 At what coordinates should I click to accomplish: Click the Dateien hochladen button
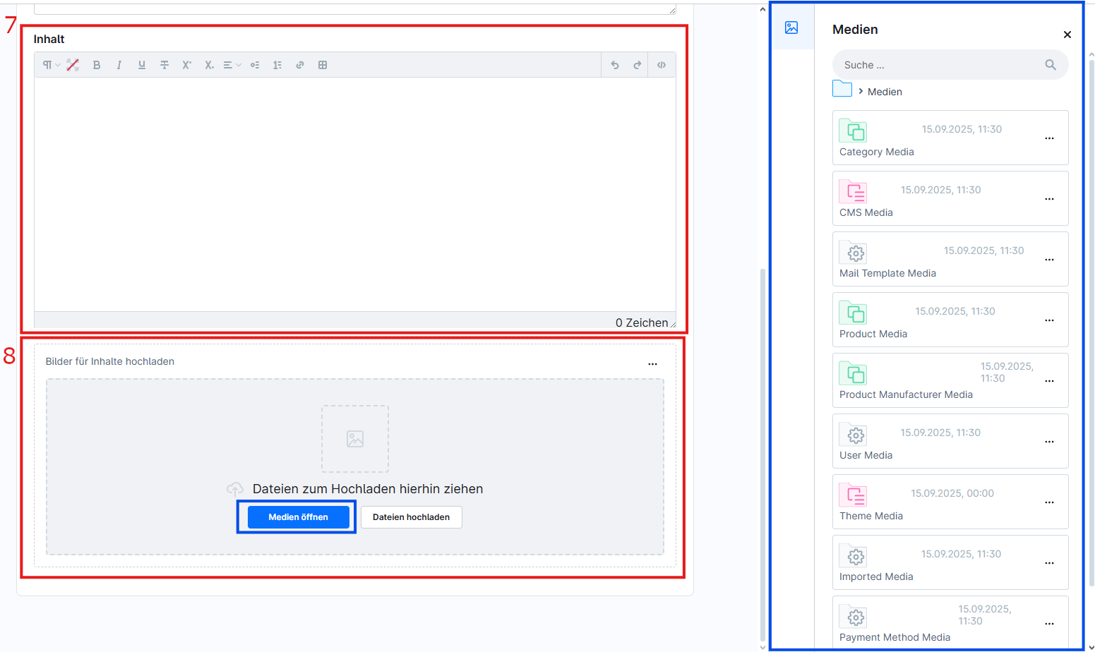(411, 517)
